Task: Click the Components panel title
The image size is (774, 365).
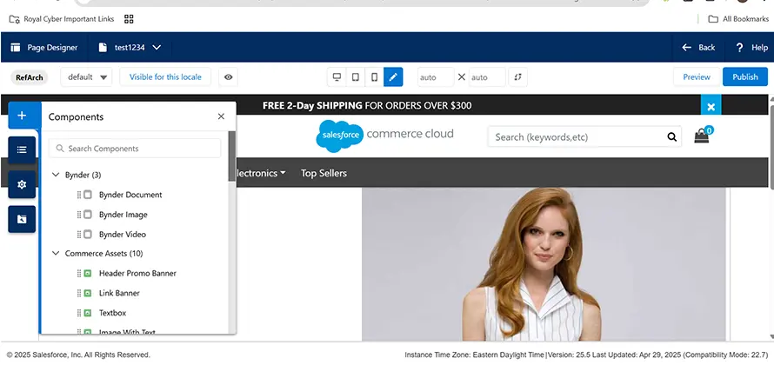Action: point(76,117)
